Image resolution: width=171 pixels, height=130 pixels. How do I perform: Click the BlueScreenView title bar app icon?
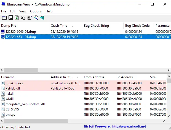pyautogui.click(x=3, y=4)
